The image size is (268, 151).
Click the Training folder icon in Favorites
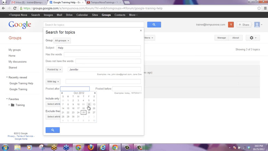click(12, 105)
